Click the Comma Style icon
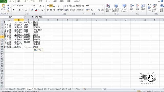This screenshot has width=164, height=92. 95,10
